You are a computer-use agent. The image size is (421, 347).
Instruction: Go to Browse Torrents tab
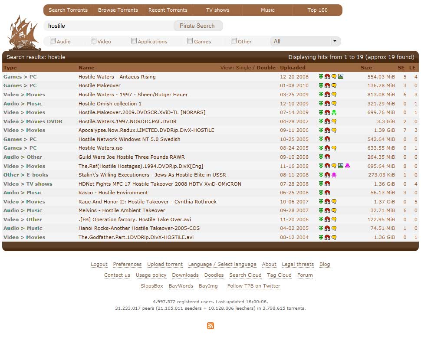click(118, 10)
